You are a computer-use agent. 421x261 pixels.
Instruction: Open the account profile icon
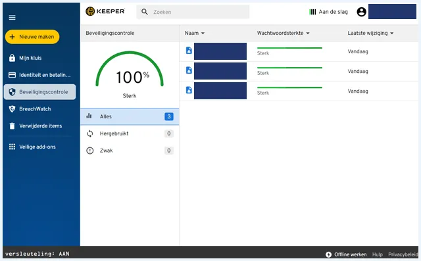click(361, 12)
